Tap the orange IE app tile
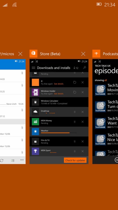The width and height of the screenshot is (118, 210). click(35, 82)
